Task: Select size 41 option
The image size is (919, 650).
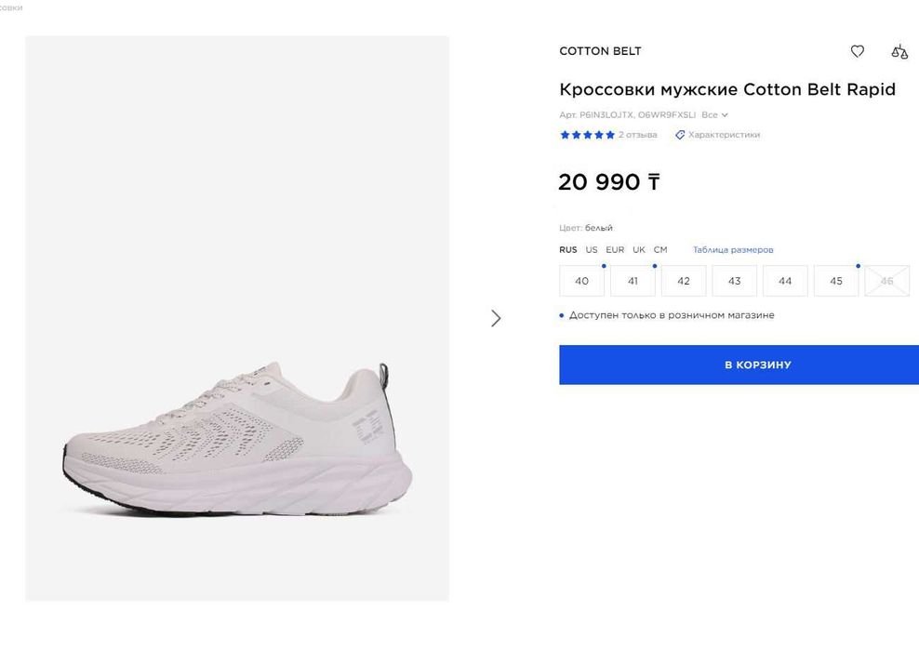Action: pos(633,281)
